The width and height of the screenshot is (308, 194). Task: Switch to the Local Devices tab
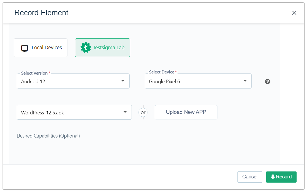41,48
